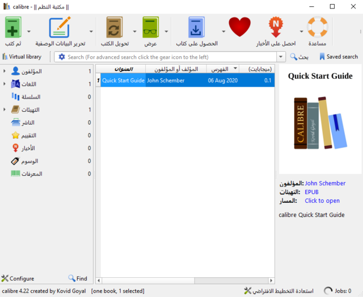Click the scroll left arrow of book list
This screenshot has height=297, width=363.
coord(99,281)
